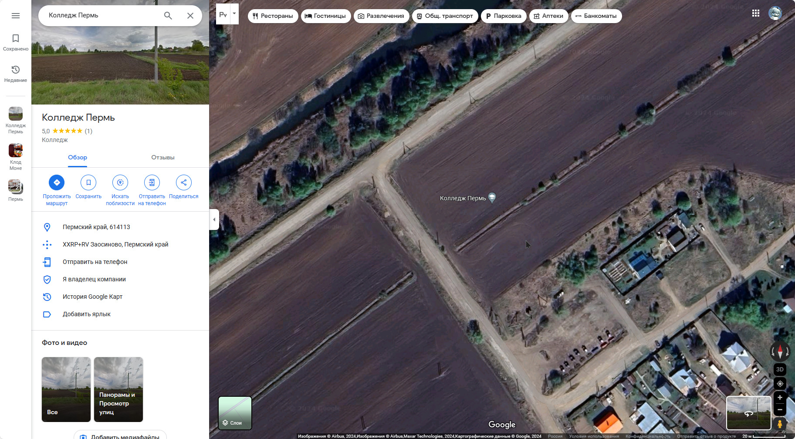Filter map by Рестораны chip
Image resolution: width=795 pixels, height=439 pixels.
click(273, 16)
